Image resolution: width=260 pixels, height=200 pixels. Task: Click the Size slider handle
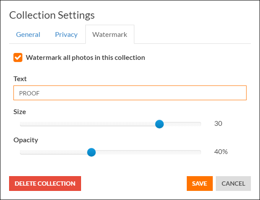159,124
